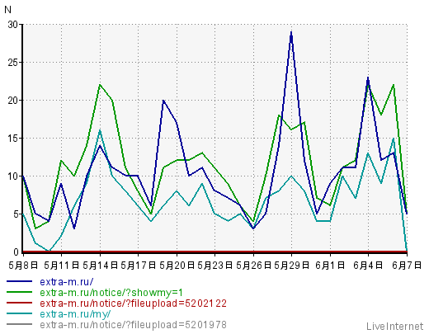Viewport: 429px width, 334px height.
Task: Click the red legend line swatch
Action: [20, 303]
